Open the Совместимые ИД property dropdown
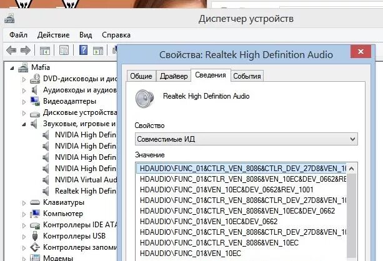 246,139
